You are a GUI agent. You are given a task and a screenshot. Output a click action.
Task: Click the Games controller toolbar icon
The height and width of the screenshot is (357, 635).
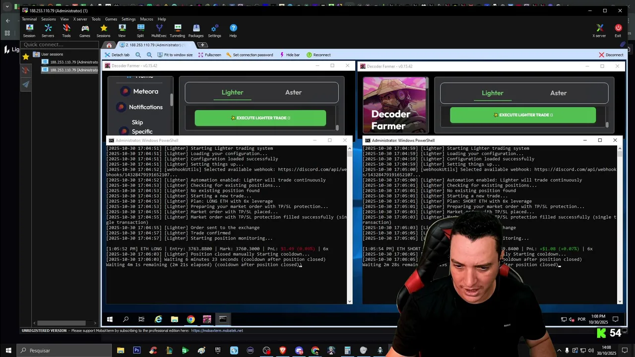[x=85, y=31]
